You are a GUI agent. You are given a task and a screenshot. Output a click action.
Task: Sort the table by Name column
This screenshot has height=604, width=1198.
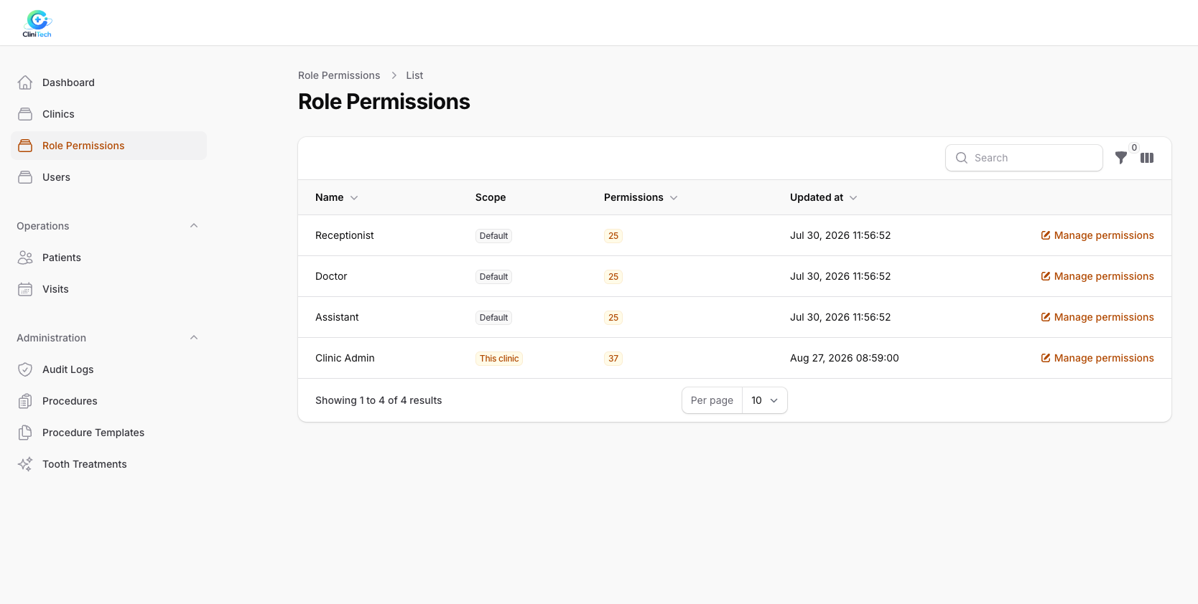coord(336,197)
